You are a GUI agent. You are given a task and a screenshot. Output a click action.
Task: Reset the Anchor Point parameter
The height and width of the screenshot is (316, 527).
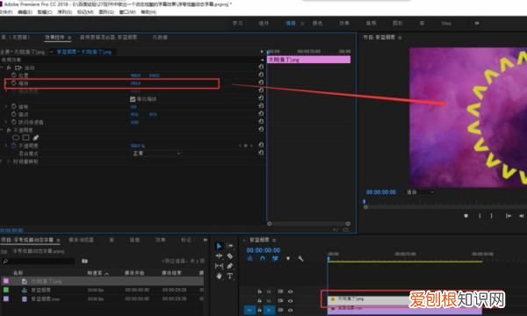pyautogui.click(x=261, y=114)
